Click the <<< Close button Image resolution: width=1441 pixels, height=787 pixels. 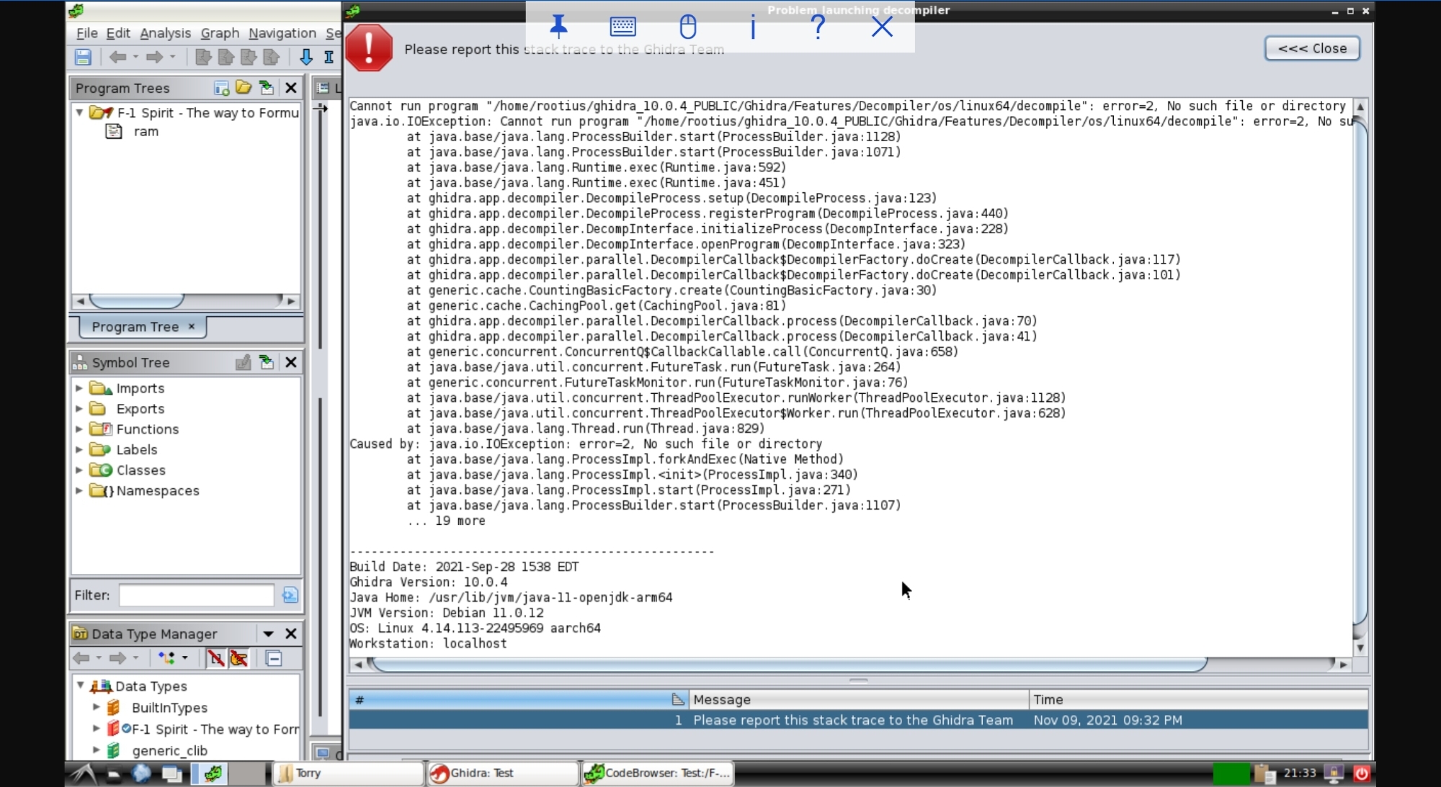(x=1311, y=48)
